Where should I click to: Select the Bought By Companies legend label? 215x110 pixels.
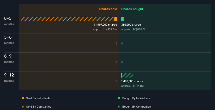(136, 107)
